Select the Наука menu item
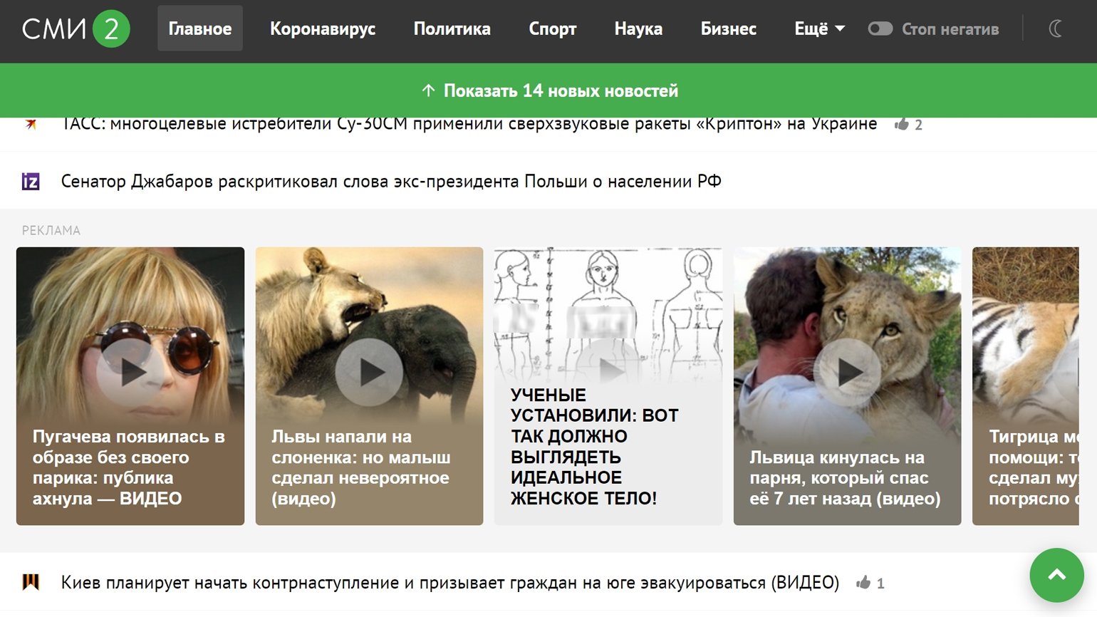 pos(638,28)
